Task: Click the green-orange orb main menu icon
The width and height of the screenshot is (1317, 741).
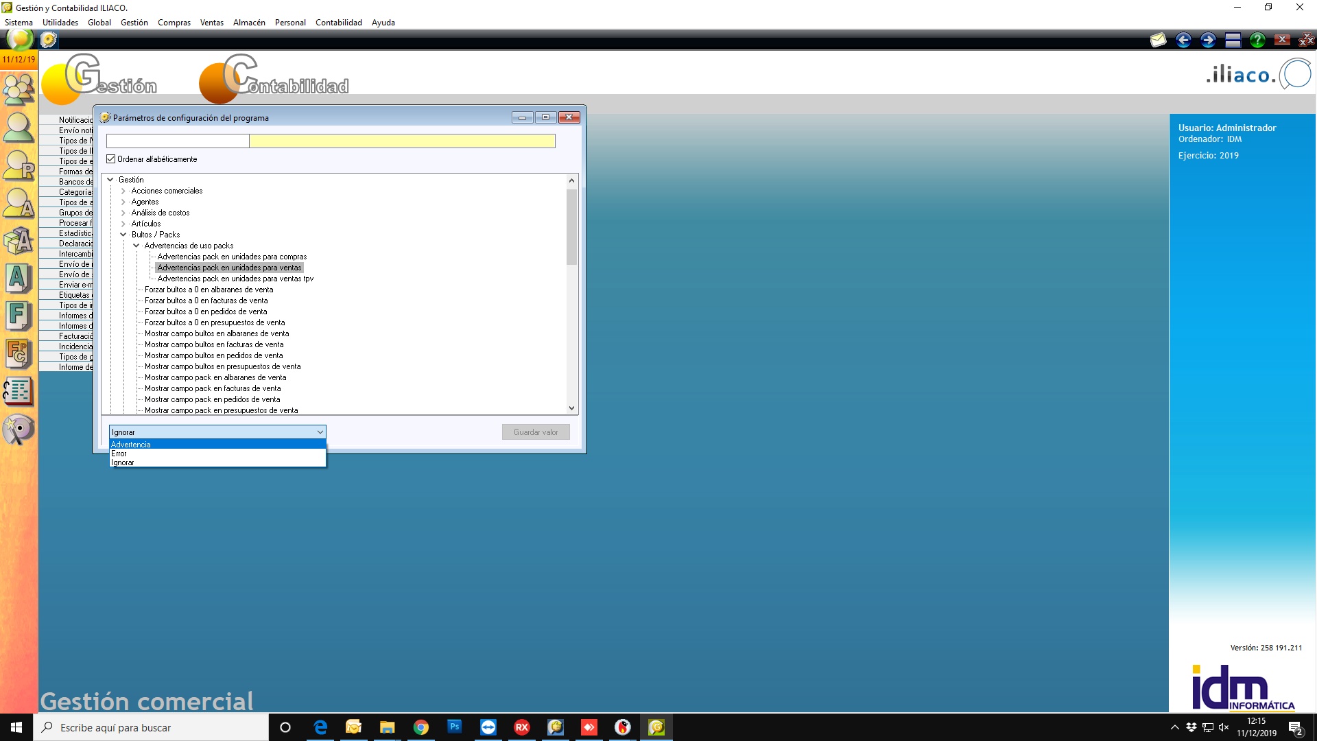Action: coord(20,40)
